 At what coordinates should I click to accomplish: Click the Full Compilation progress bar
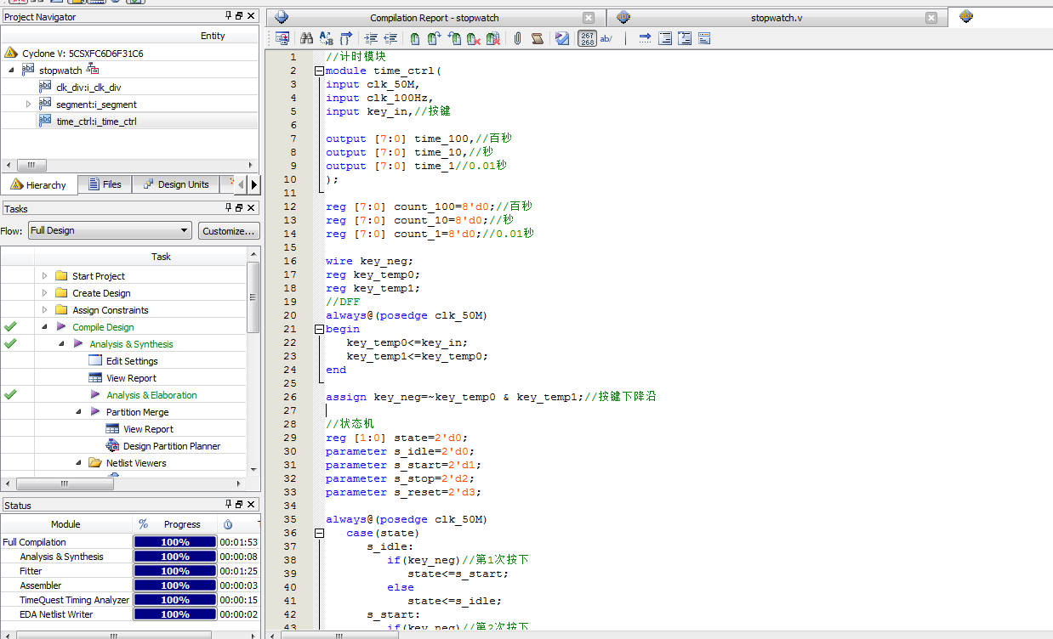pos(174,541)
